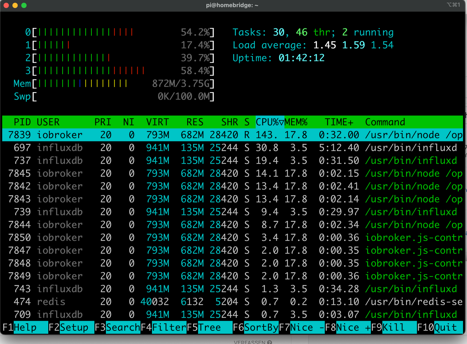This screenshot has width=467, height=344.
Task: Select the process row with PID 7847
Action: coord(232,250)
